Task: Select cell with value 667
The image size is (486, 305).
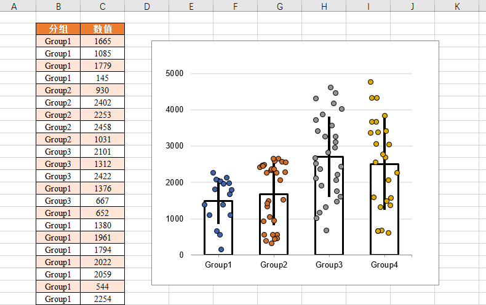Action: click(103, 201)
